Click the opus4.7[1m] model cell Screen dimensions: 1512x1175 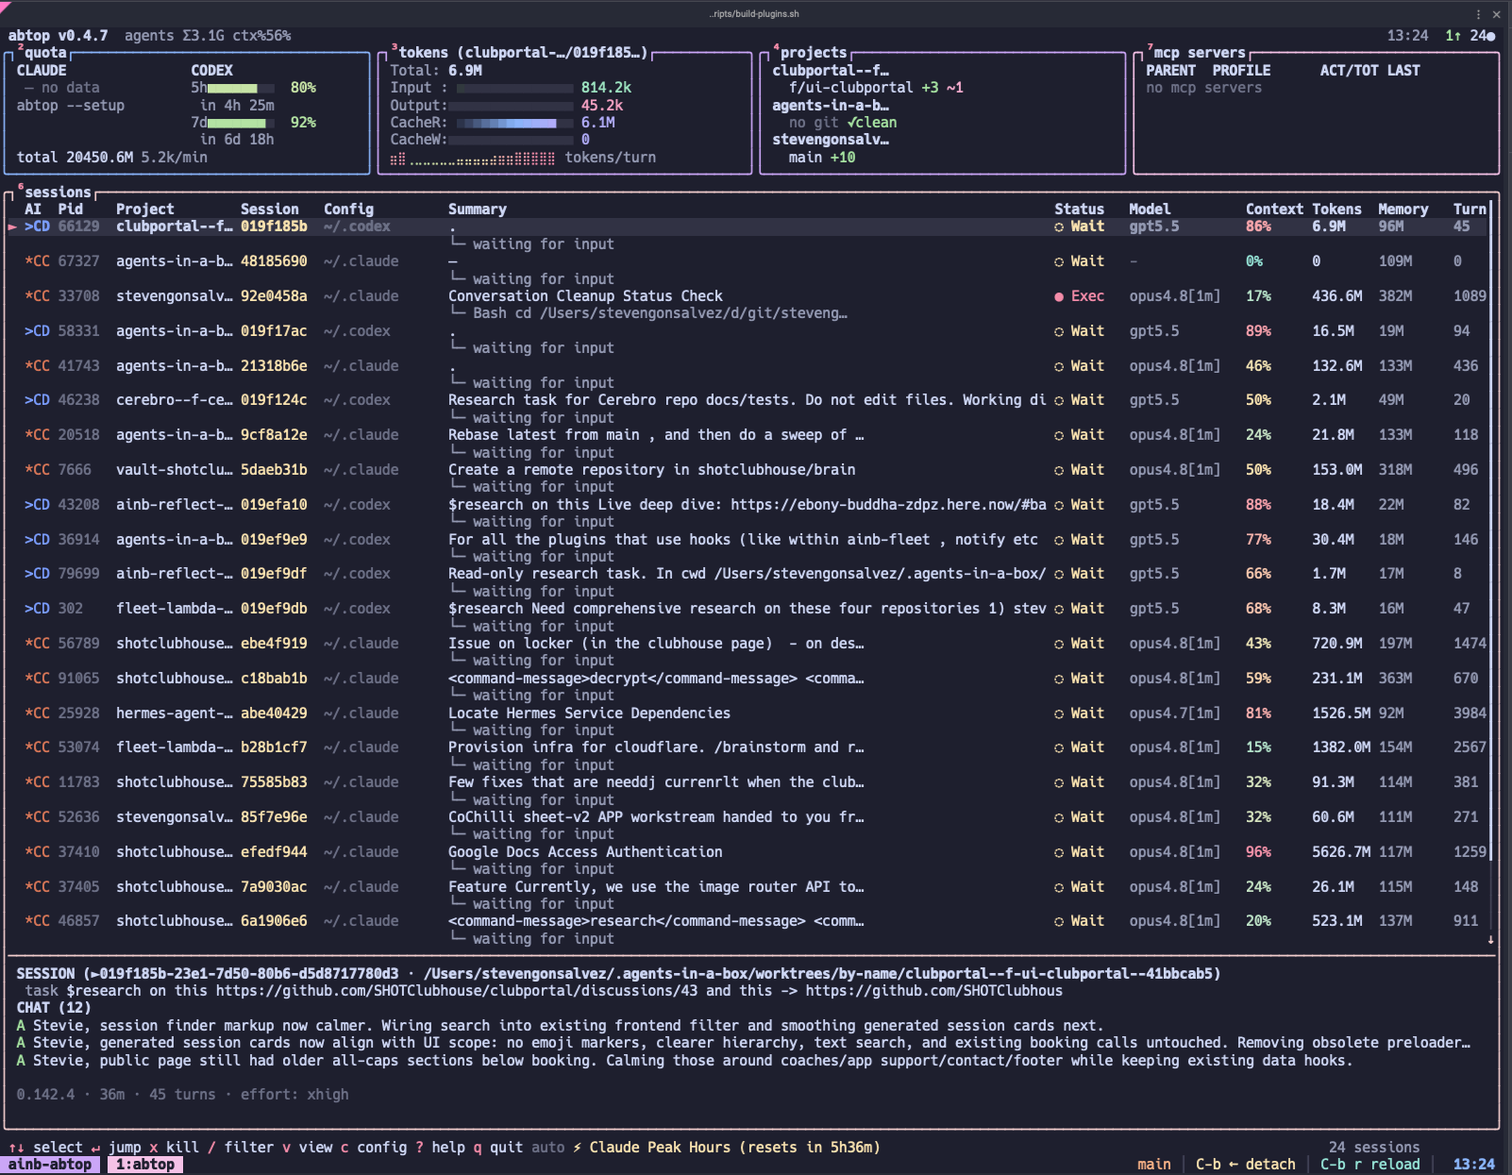click(1175, 713)
